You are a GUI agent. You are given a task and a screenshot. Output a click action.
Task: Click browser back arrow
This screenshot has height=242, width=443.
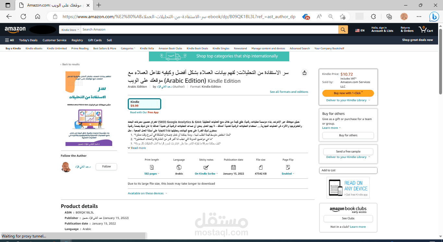[x=9, y=17]
